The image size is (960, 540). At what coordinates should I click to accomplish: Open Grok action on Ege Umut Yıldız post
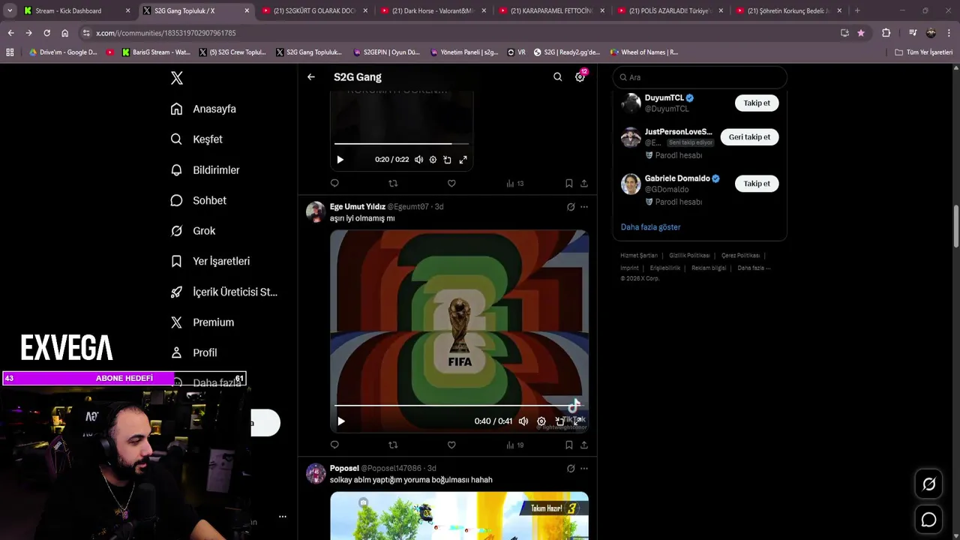(x=571, y=207)
